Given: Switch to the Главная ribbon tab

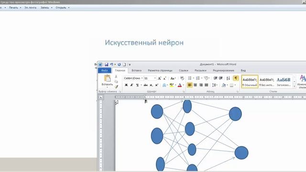Looking at the screenshot, I should [x=120, y=70].
